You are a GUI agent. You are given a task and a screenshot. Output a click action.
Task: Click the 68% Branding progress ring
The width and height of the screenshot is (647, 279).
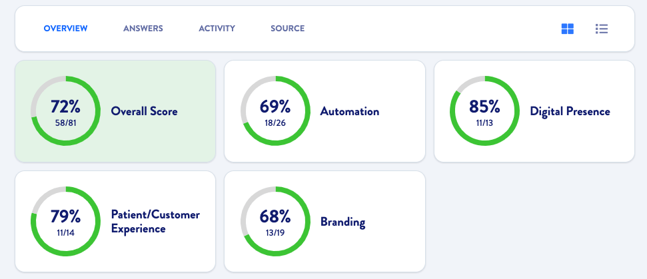275,221
